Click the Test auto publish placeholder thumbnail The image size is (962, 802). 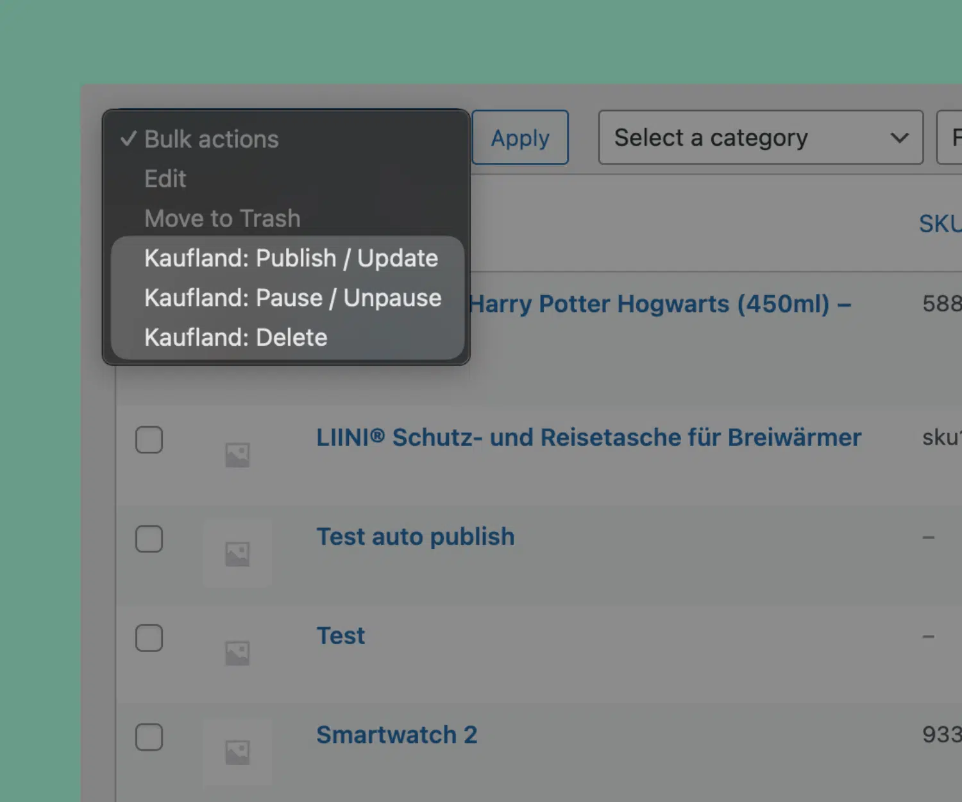click(x=237, y=554)
